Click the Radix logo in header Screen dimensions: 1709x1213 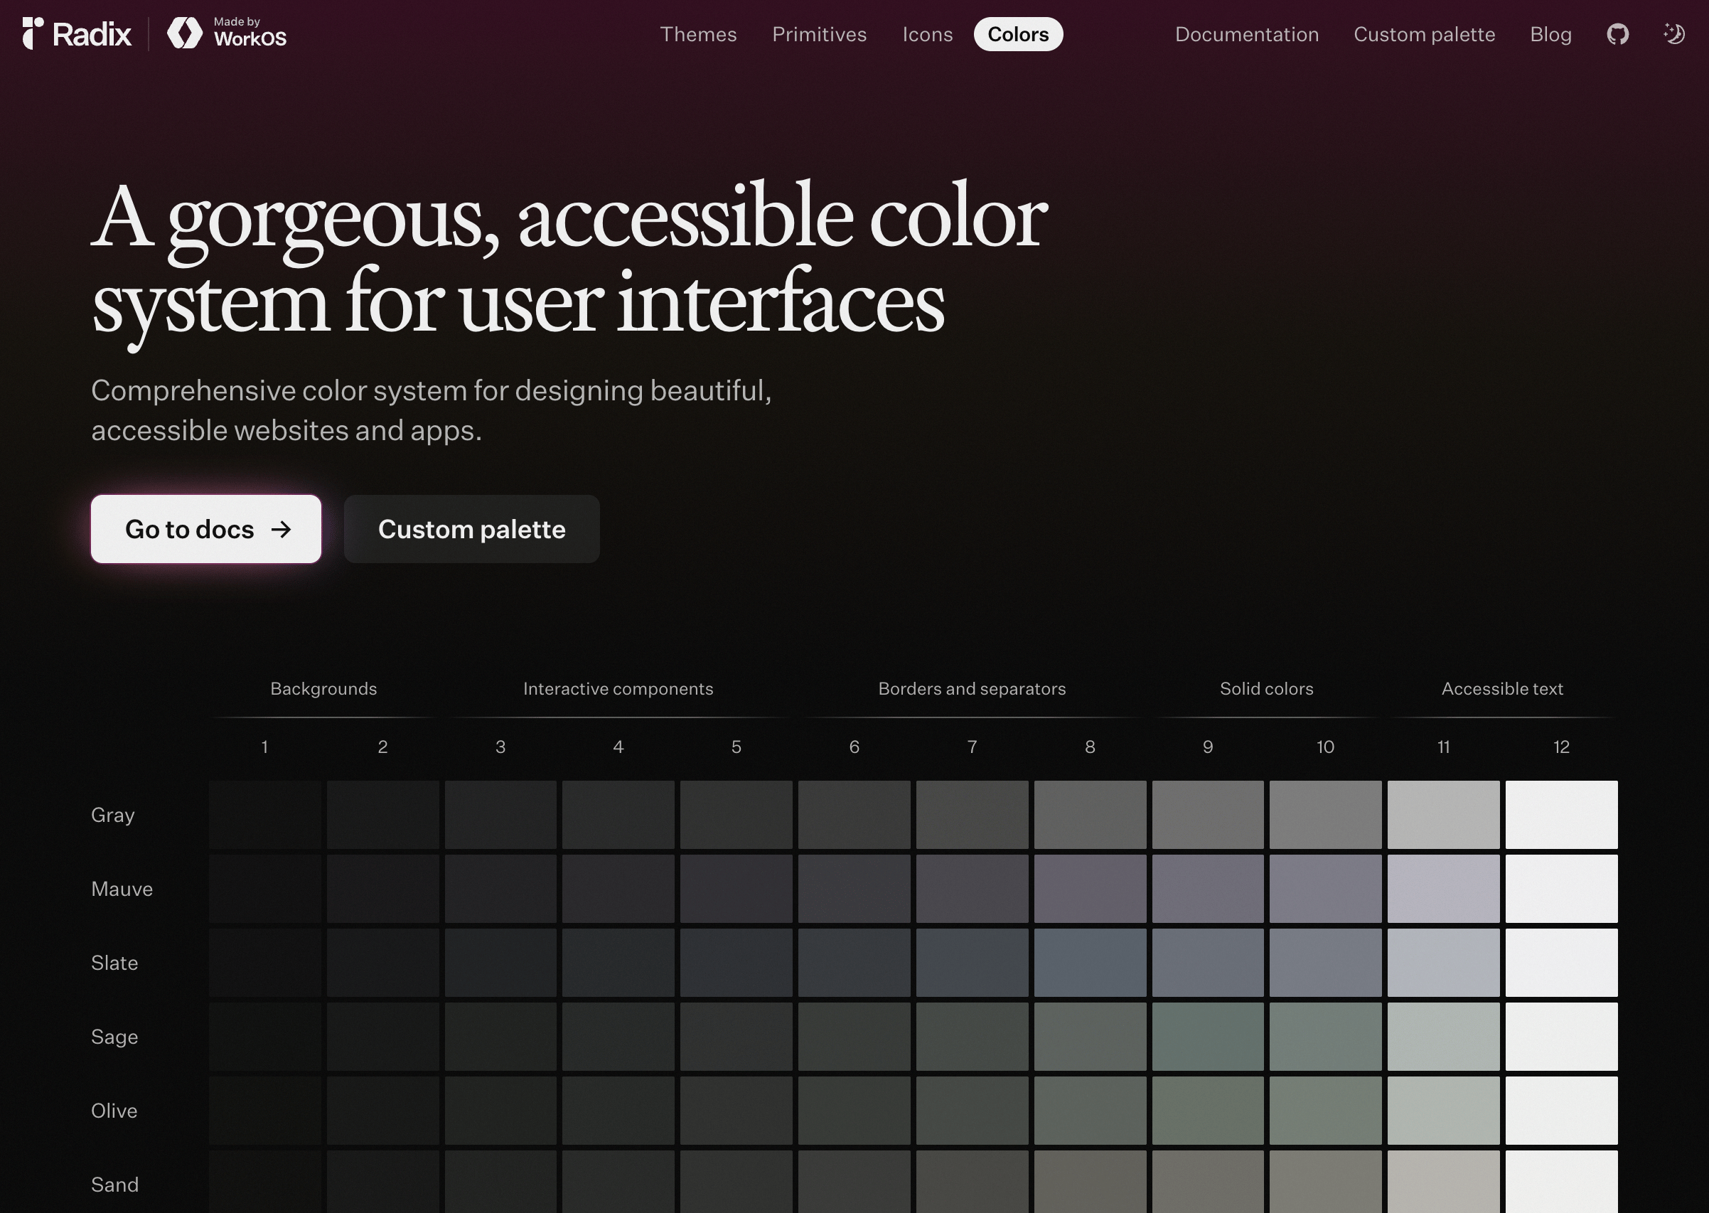[x=77, y=34]
